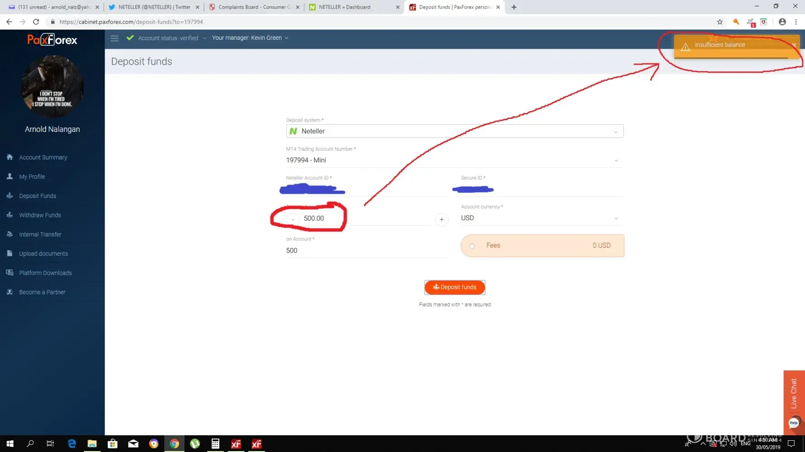Viewport: 805px width, 452px height.
Task: Click the orange key extension icon
Action: click(x=736, y=22)
